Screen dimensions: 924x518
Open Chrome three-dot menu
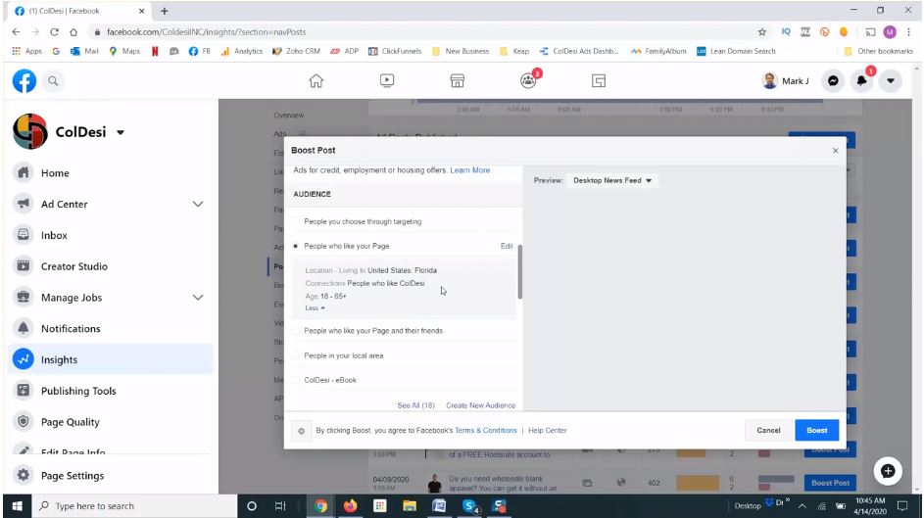coord(908,31)
